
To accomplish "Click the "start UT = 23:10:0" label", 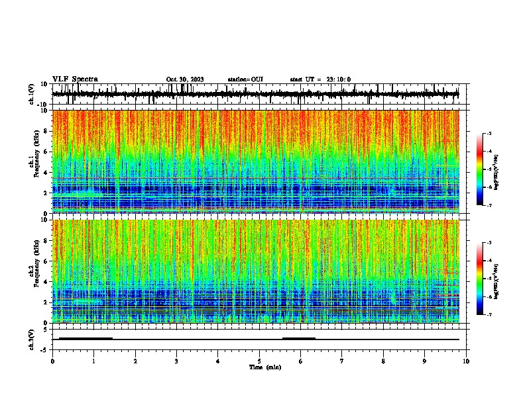I will [320, 79].
